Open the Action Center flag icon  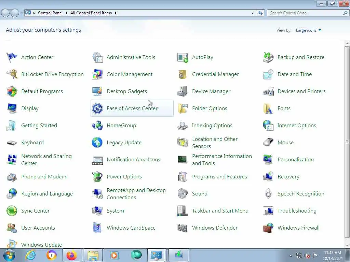[12, 57]
